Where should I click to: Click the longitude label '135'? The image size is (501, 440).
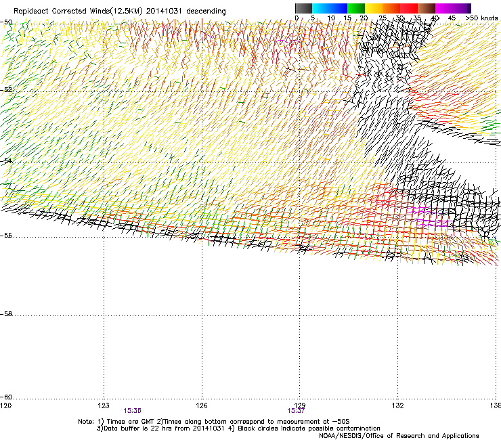tap(496, 405)
